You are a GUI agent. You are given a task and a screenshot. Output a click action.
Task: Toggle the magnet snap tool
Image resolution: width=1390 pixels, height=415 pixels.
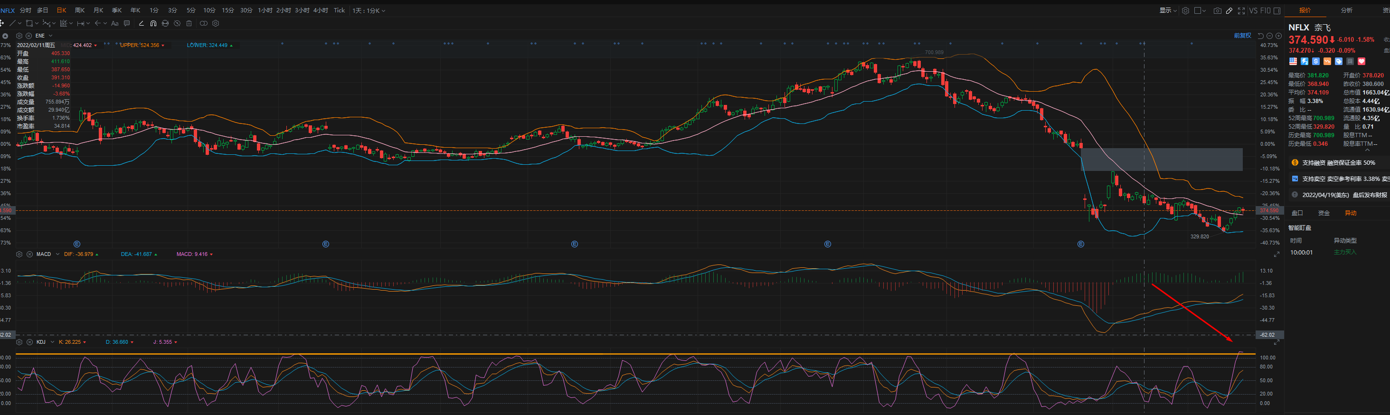153,23
